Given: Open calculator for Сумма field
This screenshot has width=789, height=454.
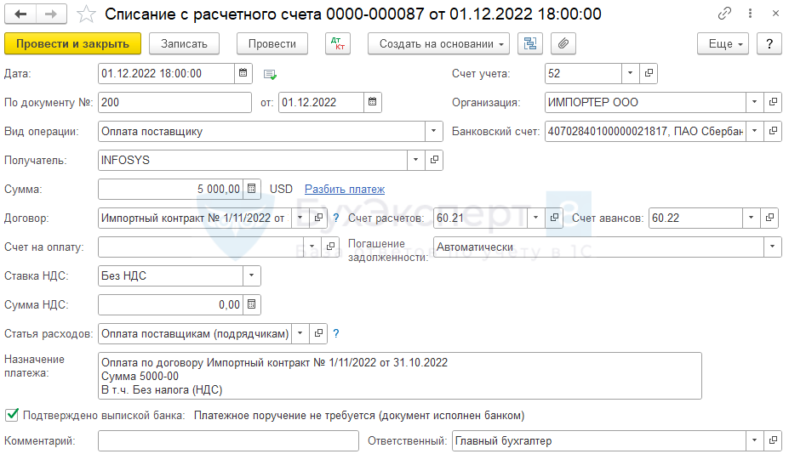Looking at the screenshot, I should tap(252, 189).
